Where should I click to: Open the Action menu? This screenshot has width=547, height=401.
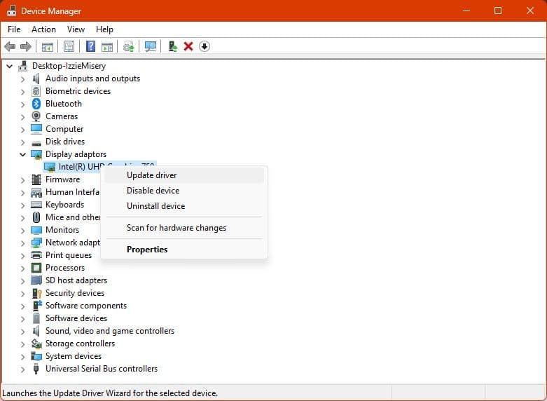43,29
